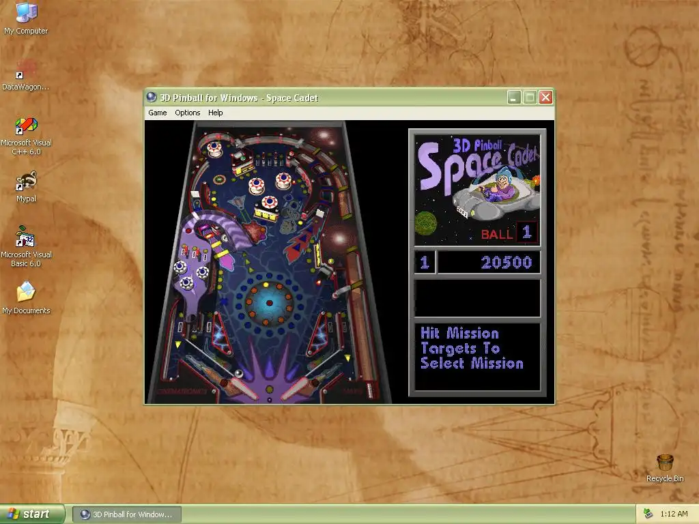Open the Help menu in Pinball
The image size is (699, 524).
pos(215,113)
